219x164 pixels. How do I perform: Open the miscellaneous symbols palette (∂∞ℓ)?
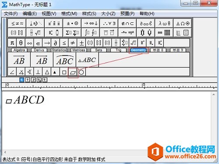146,23
